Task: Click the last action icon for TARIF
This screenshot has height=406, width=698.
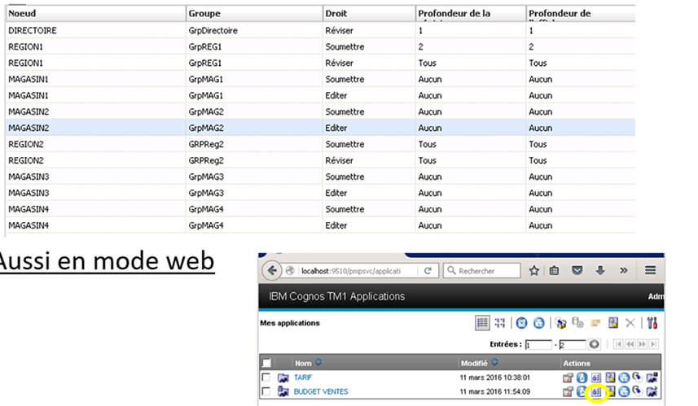Action: 652,378
